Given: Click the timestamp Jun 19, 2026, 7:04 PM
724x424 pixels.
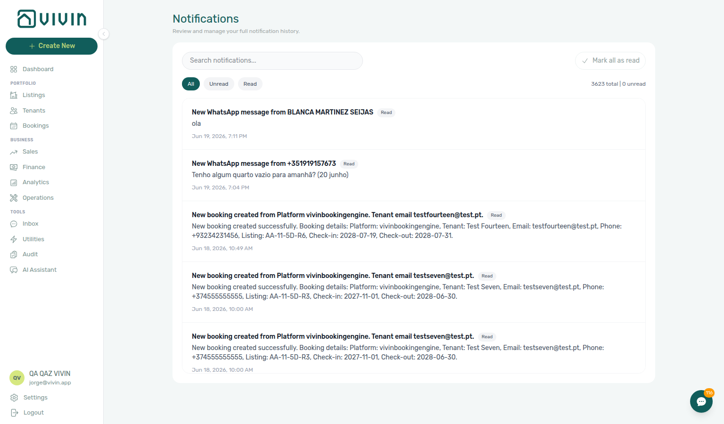Looking at the screenshot, I should coord(221,188).
